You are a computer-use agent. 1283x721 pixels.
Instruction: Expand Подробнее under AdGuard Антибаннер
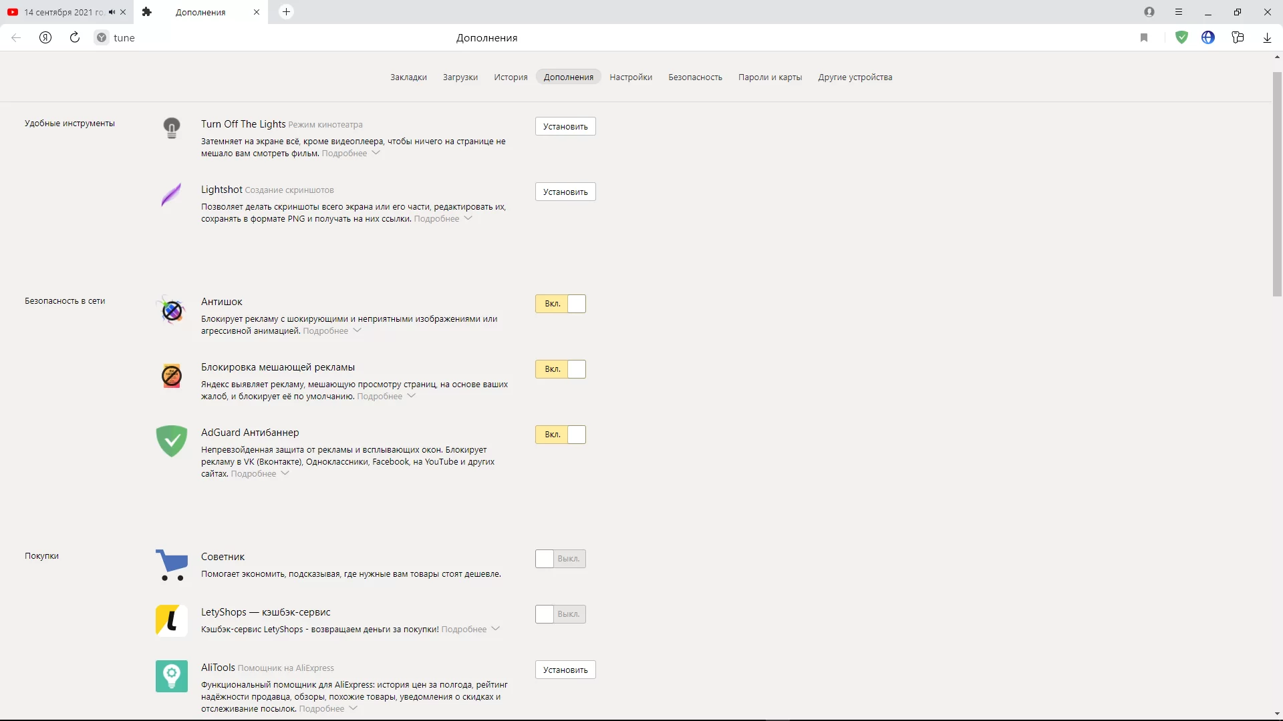[260, 474]
